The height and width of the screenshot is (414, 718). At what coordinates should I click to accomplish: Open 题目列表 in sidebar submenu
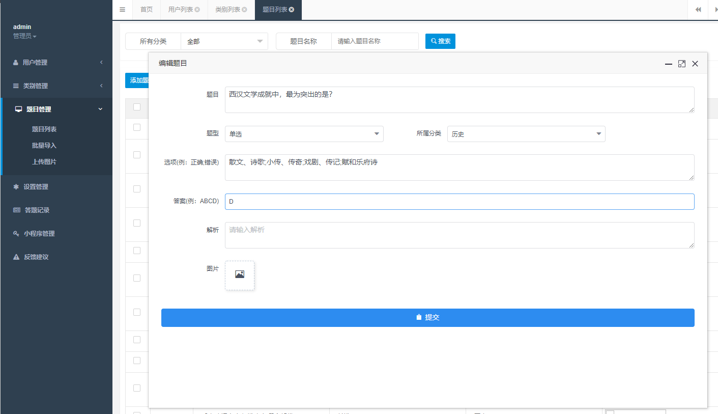click(x=44, y=129)
